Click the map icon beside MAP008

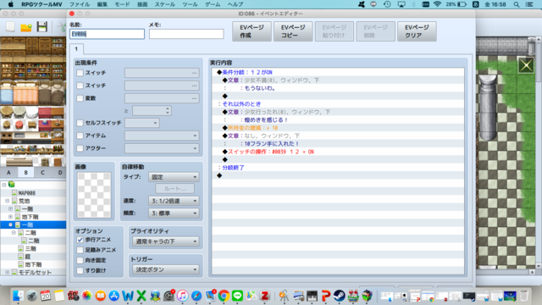coord(14,193)
